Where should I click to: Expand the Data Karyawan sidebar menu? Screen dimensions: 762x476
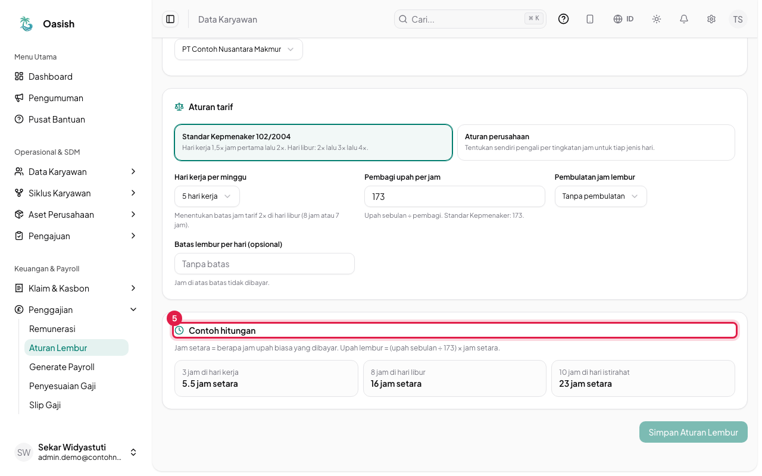click(x=76, y=172)
